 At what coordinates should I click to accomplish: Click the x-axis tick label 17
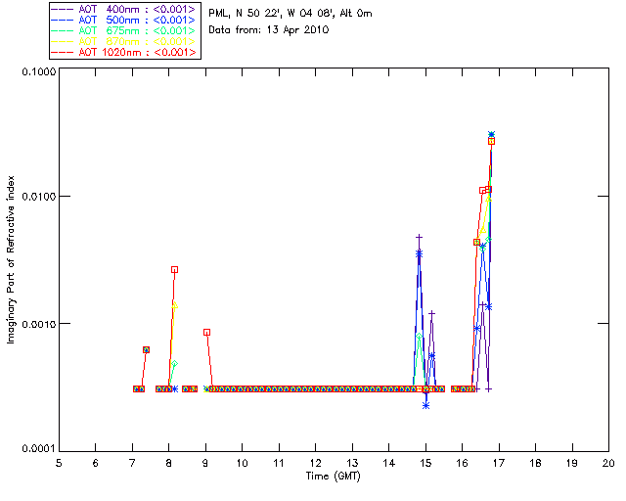499,463
